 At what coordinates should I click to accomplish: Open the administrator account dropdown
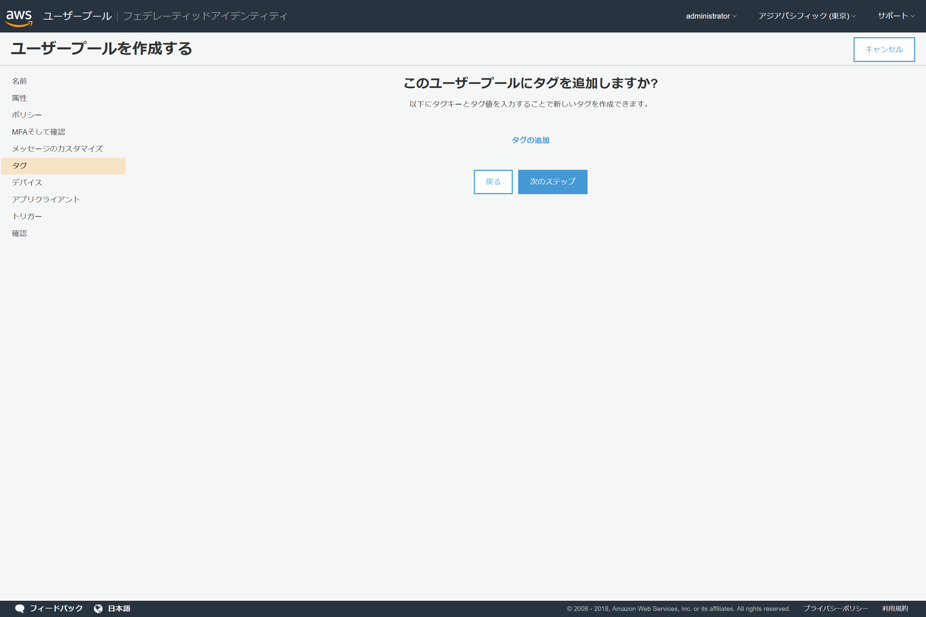(711, 16)
